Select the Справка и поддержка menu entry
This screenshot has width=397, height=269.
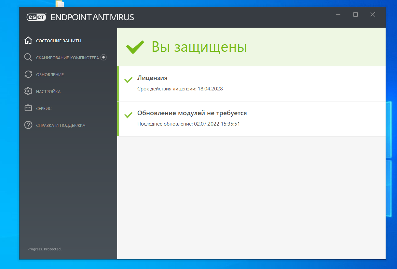point(61,126)
